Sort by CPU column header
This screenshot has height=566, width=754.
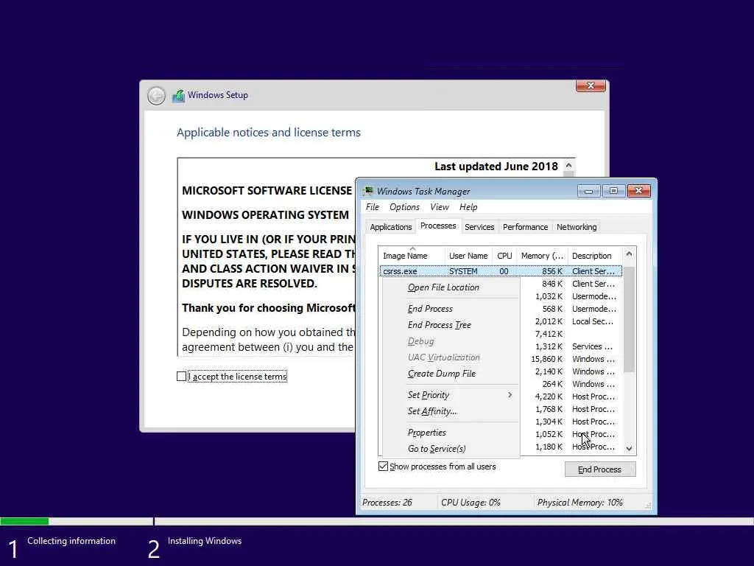pyautogui.click(x=504, y=256)
